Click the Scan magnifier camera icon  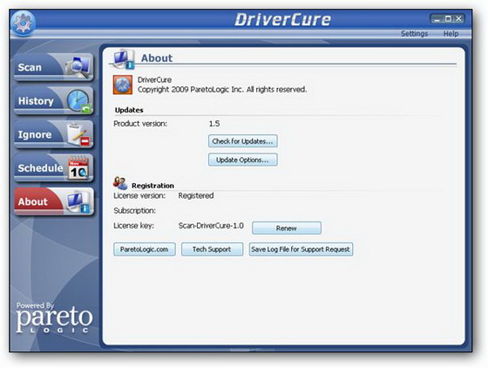click(78, 66)
